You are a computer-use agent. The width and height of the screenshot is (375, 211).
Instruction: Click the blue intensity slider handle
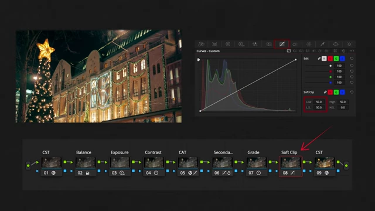[x=330, y=83]
